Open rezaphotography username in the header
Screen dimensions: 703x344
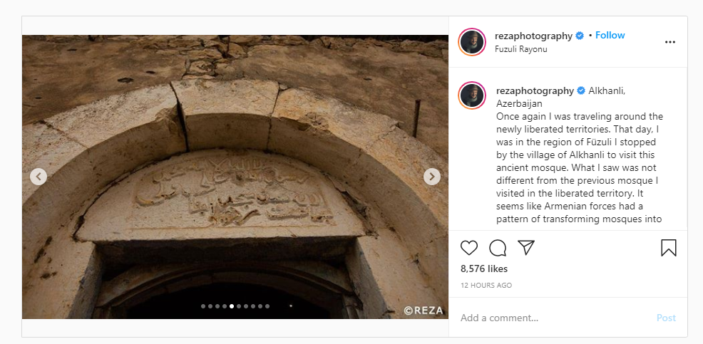point(533,36)
